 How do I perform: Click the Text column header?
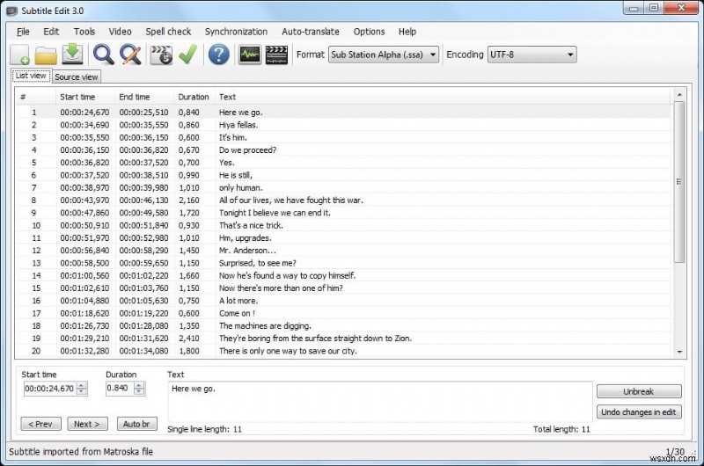[443, 97]
